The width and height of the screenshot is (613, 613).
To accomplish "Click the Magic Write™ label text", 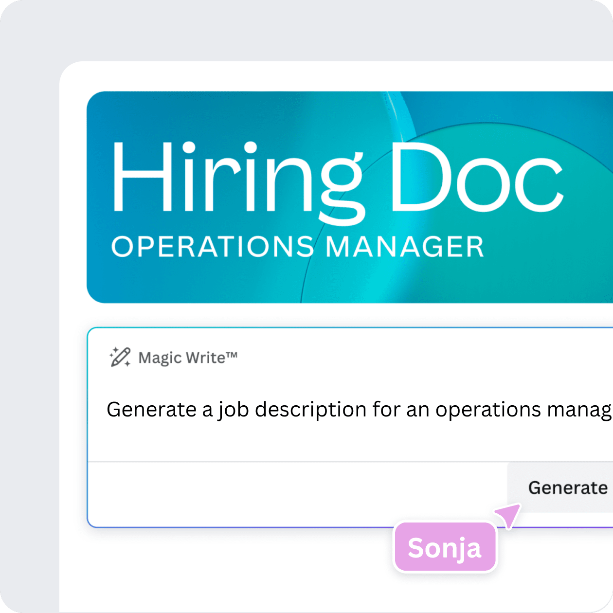I will [x=188, y=358].
